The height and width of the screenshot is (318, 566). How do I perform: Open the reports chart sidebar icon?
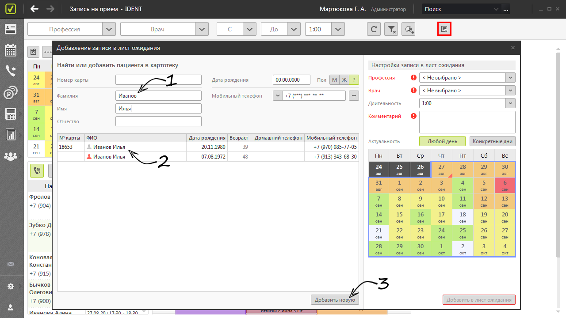pos(11,134)
